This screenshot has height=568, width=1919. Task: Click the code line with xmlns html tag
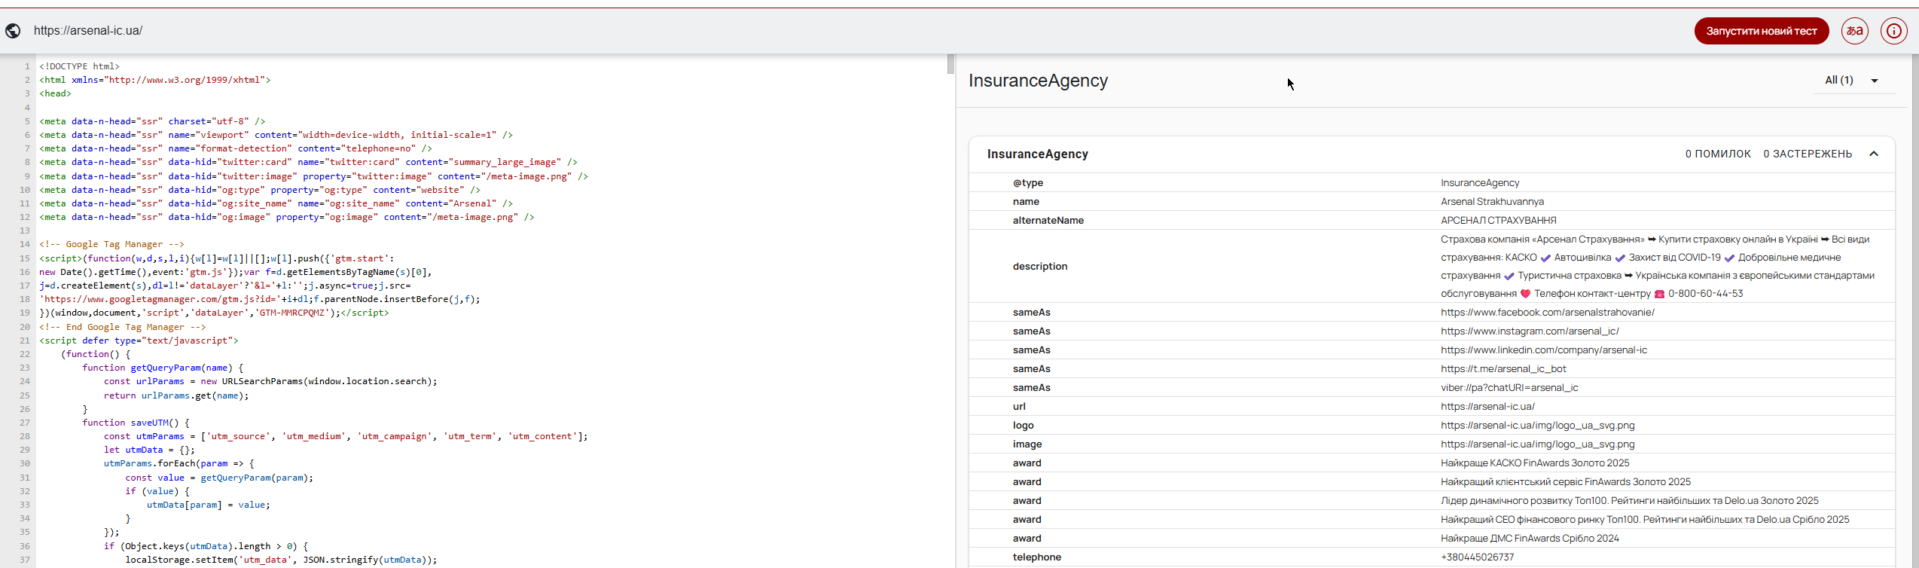point(154,80)
